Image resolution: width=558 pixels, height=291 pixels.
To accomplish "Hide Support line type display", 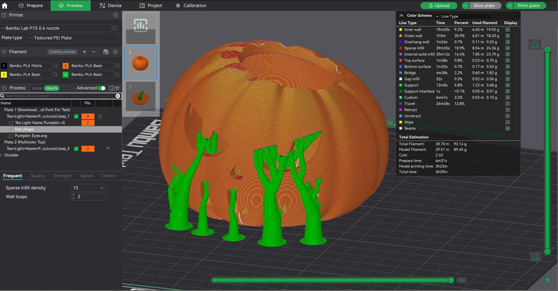I will pos(507,85).
